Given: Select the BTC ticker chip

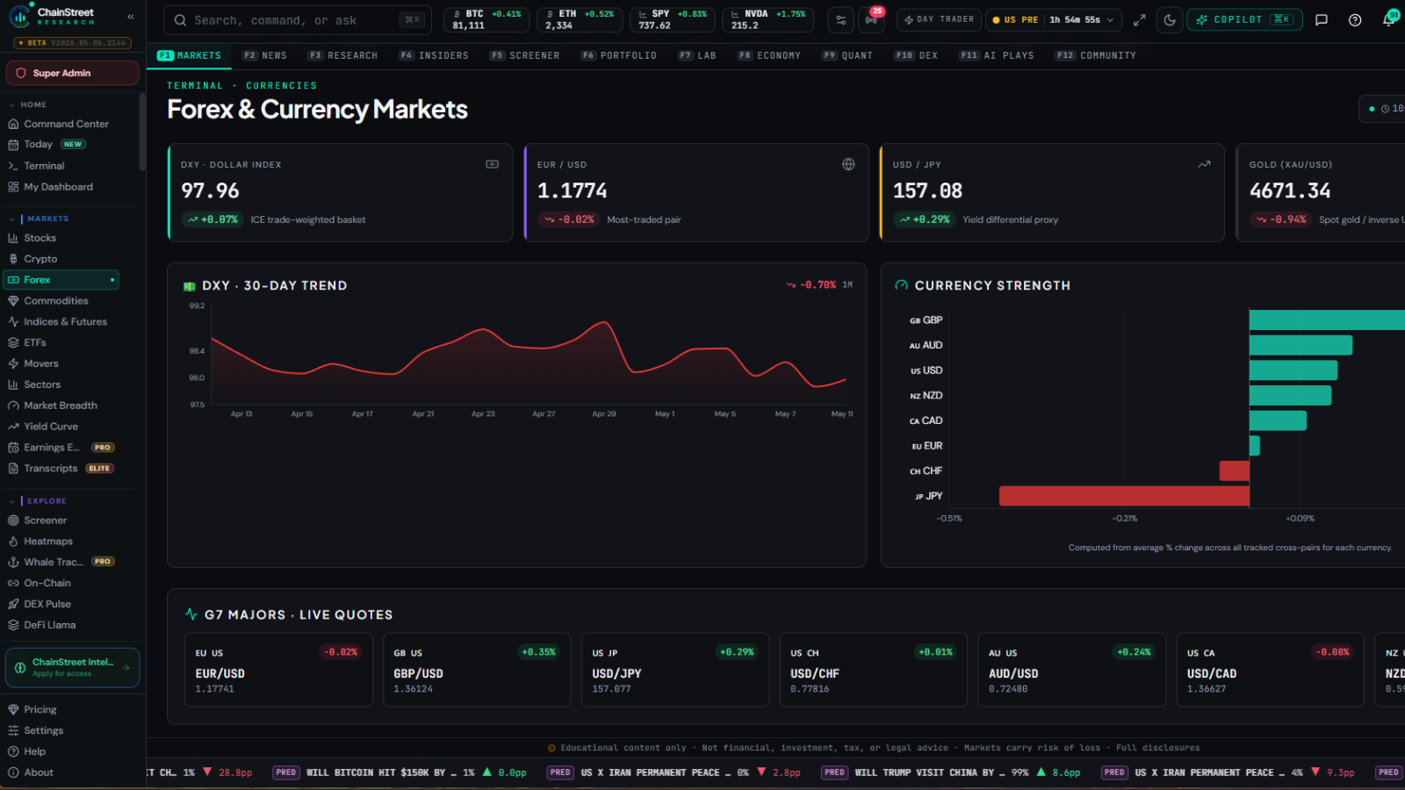Looking at the screenshot, I should coord(486,19).
